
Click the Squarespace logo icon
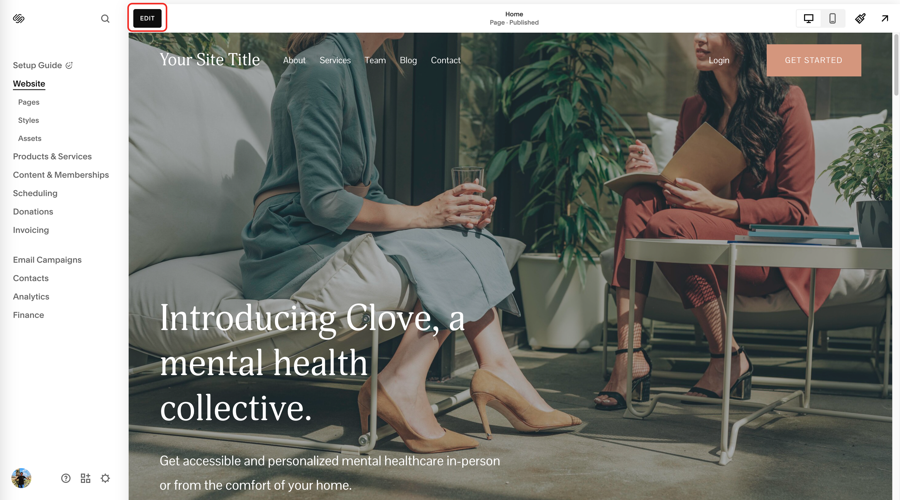18,18
